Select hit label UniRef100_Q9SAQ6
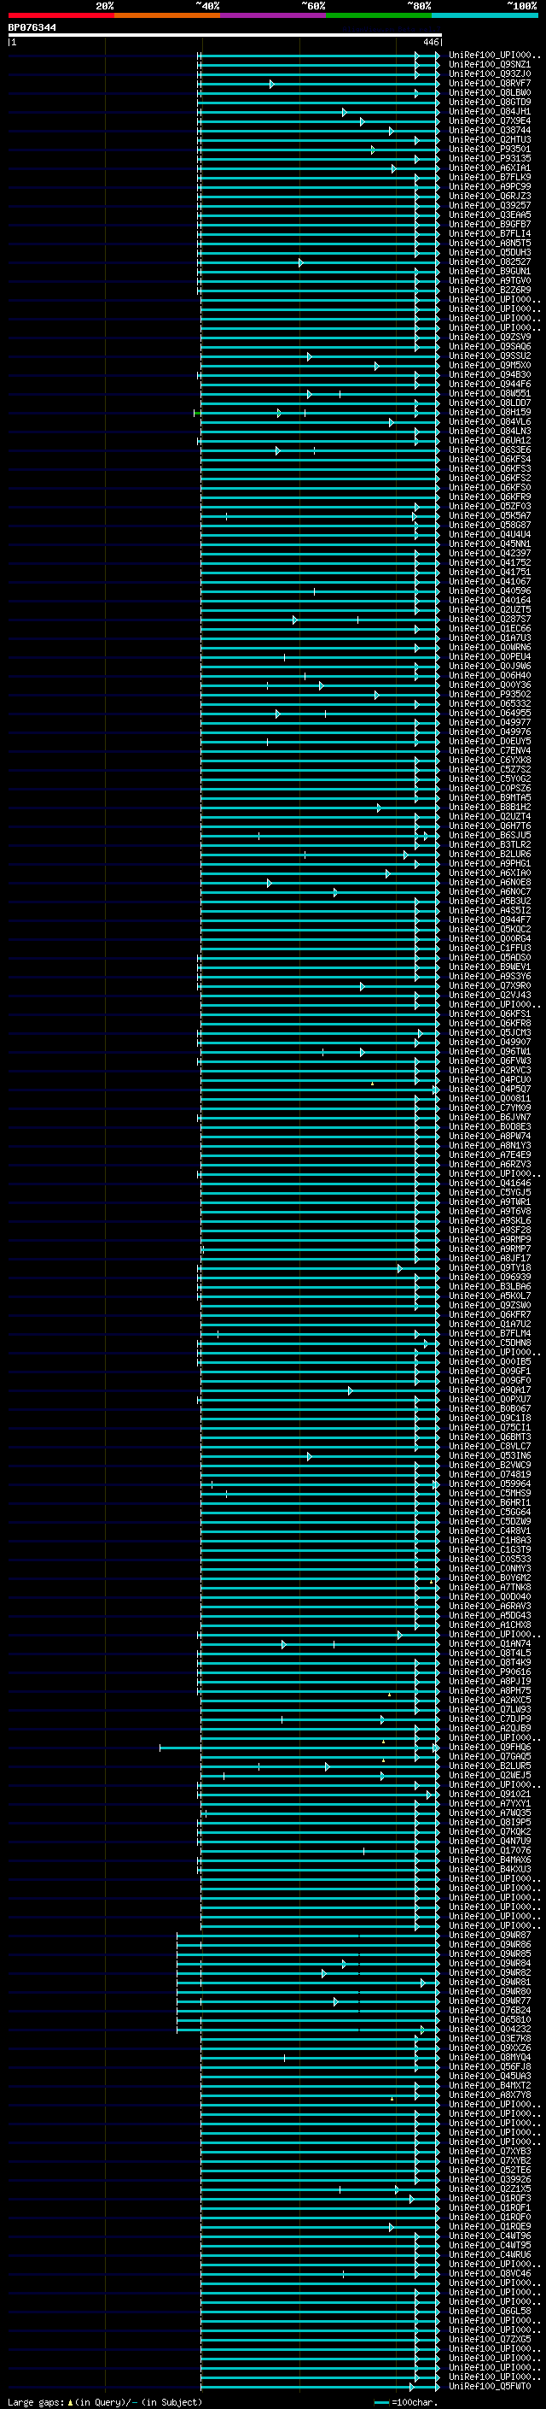Image resolution: width=546 pixels, height=2409 pixels. (x=489, y=346)
